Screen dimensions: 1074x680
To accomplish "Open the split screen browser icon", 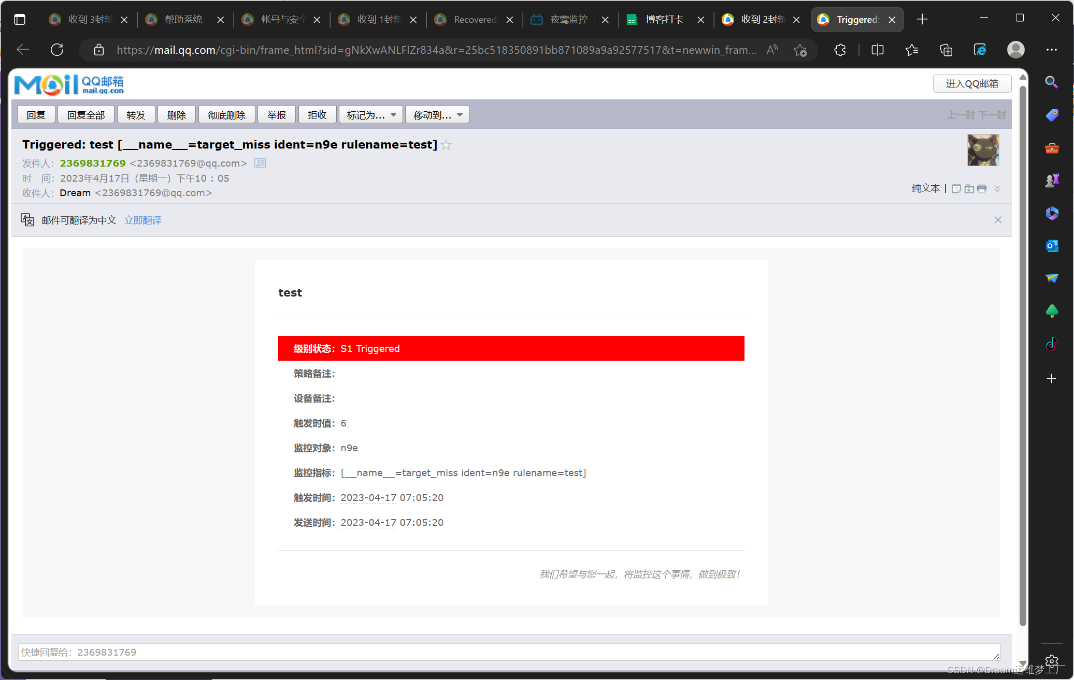I will (x=877, y=50).
